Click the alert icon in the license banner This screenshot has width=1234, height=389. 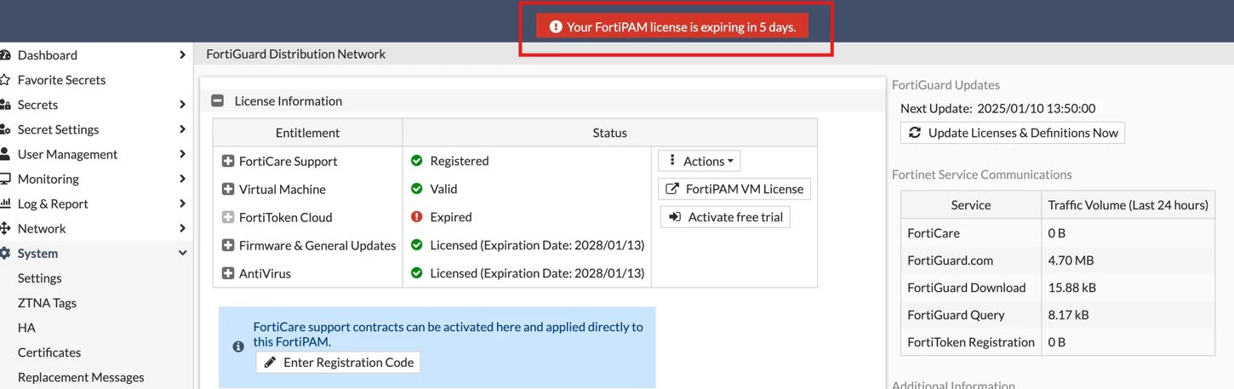click(556, 27)
